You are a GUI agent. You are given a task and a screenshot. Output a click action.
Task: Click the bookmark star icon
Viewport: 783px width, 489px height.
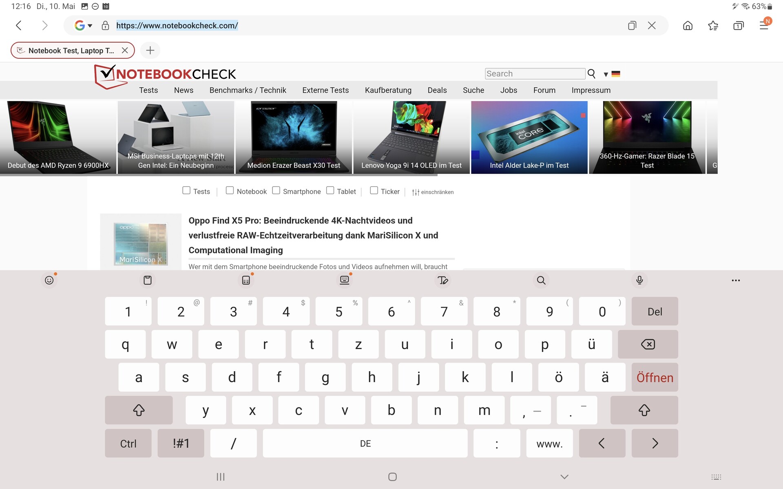(x=713, y=26)
